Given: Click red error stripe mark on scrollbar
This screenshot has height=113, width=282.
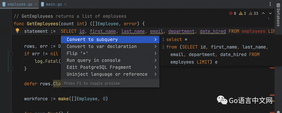Looking at the screenshot, I should coord(272,68).
